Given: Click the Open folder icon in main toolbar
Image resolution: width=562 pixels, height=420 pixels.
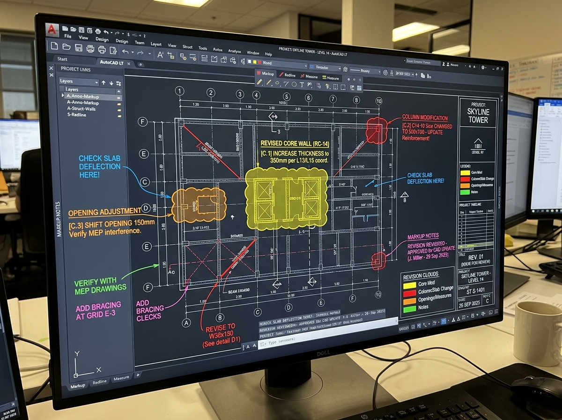Looking at the screenshot, I should (67, 46).
